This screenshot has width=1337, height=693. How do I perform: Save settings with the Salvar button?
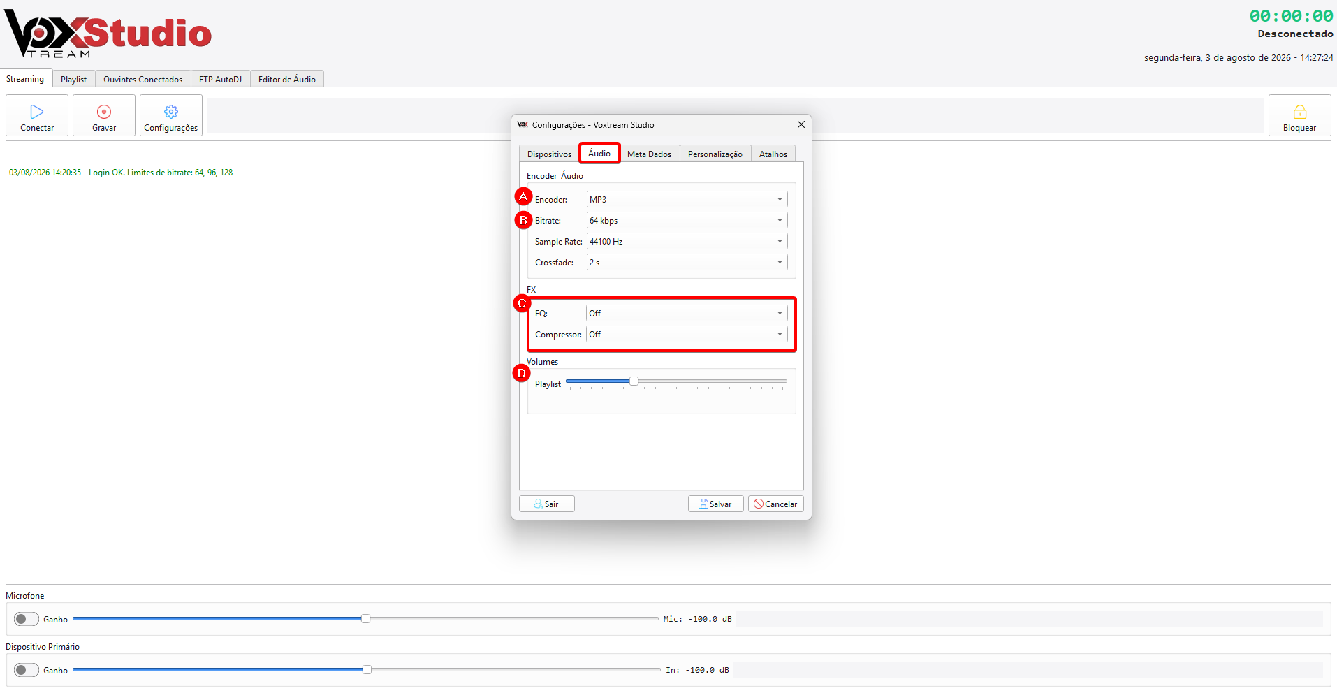(x=716, y=504)
